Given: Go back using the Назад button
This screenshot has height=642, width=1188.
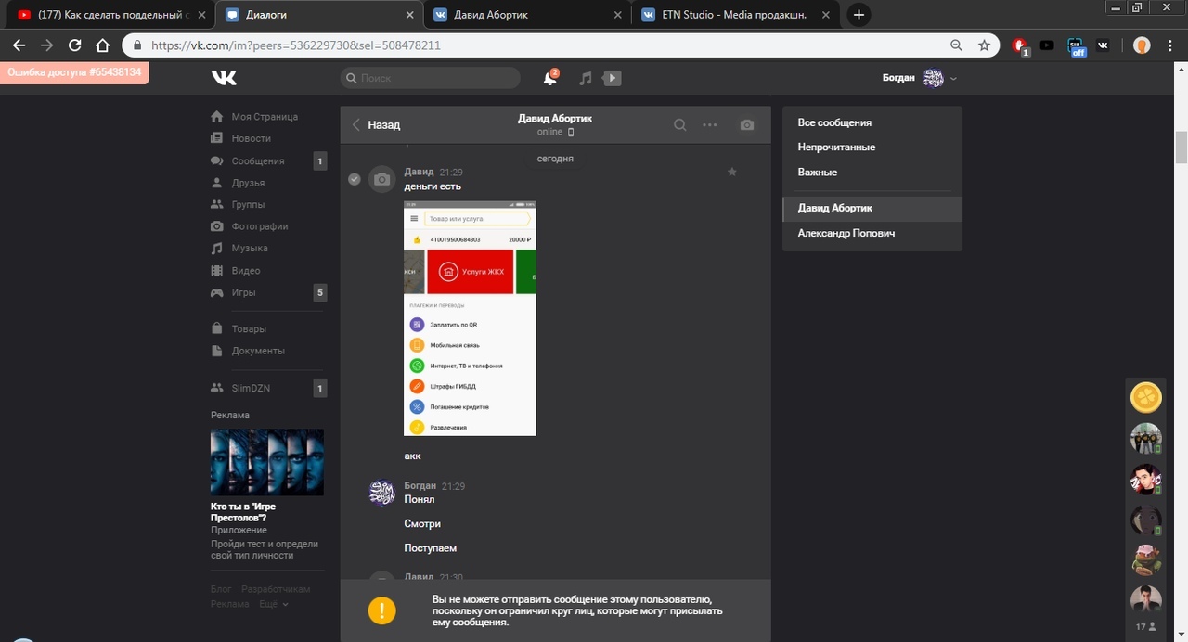Looking at the screenshot, I should 376,125.
